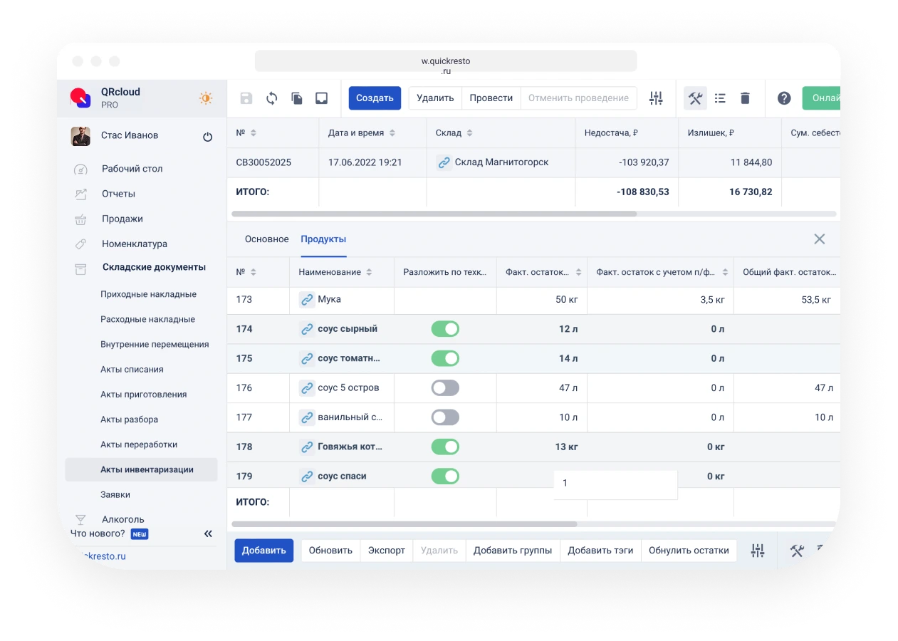Sort by the Склад column arrows
This screenshot has height=641, width=898.
click(x=469, y=133)
